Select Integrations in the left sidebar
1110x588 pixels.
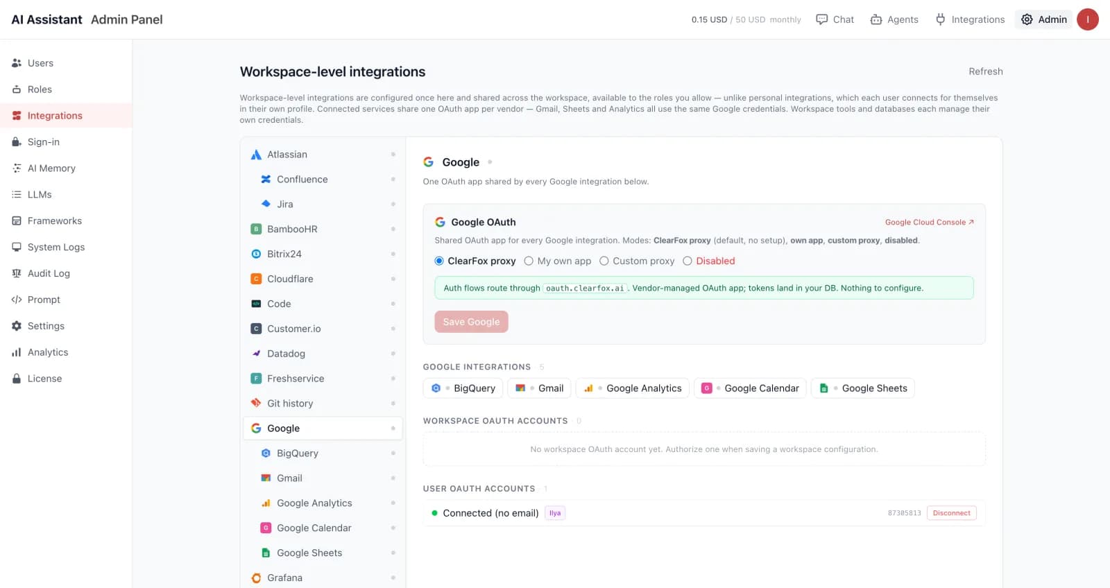[66, 116]
